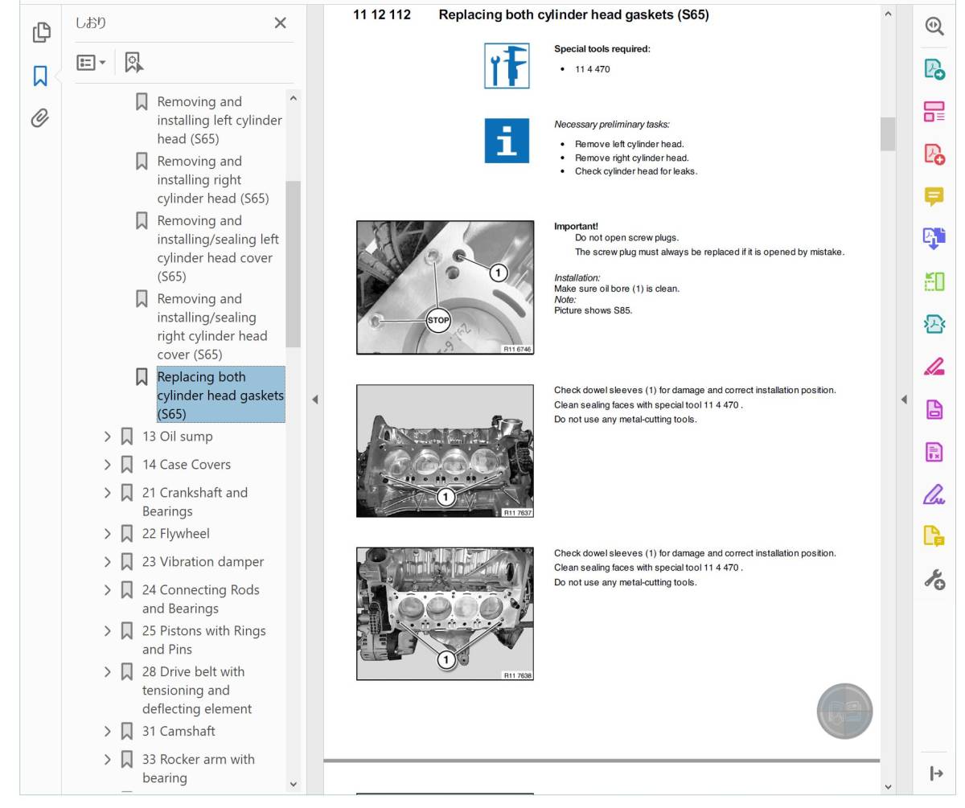The width and height of the screenshot is (965, 808).
Task: Click the bookmark list scroll-down arrow
Action: (293, 784)
